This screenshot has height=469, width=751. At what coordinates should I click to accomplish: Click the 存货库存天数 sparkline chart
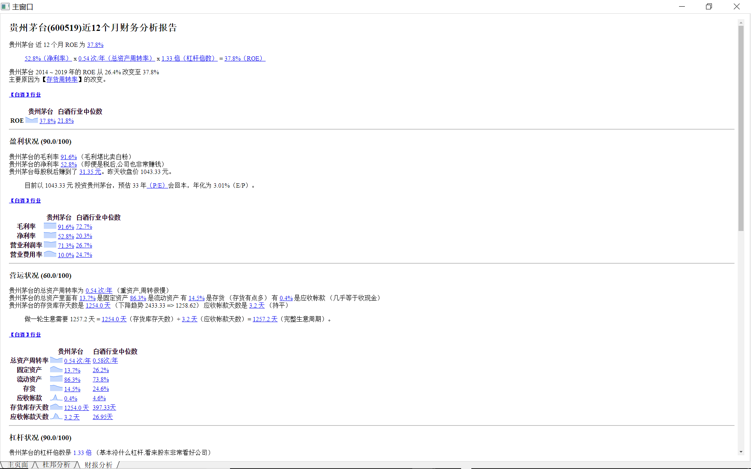(x=56, y=407)
